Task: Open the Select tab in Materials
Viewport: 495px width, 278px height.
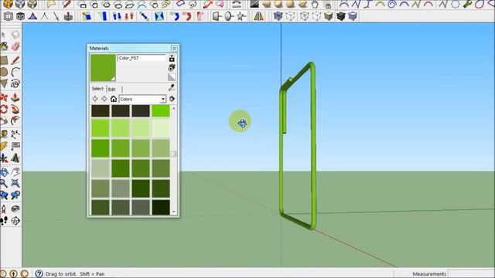Action: pyautogui.click(x=97, y=89)
